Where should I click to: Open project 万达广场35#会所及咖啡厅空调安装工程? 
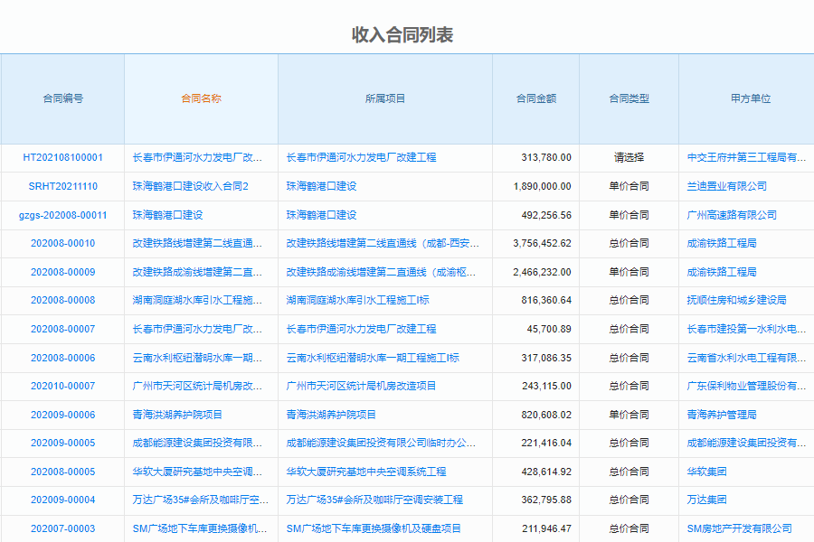[x=374, y=500]
